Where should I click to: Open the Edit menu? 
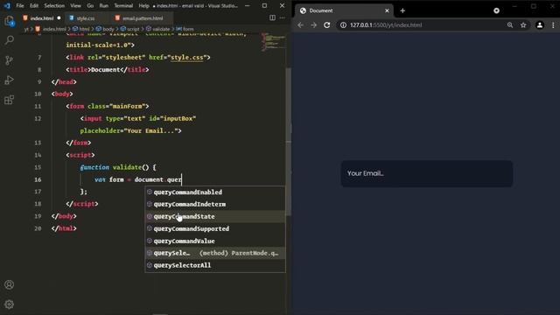tap(34, 6)
